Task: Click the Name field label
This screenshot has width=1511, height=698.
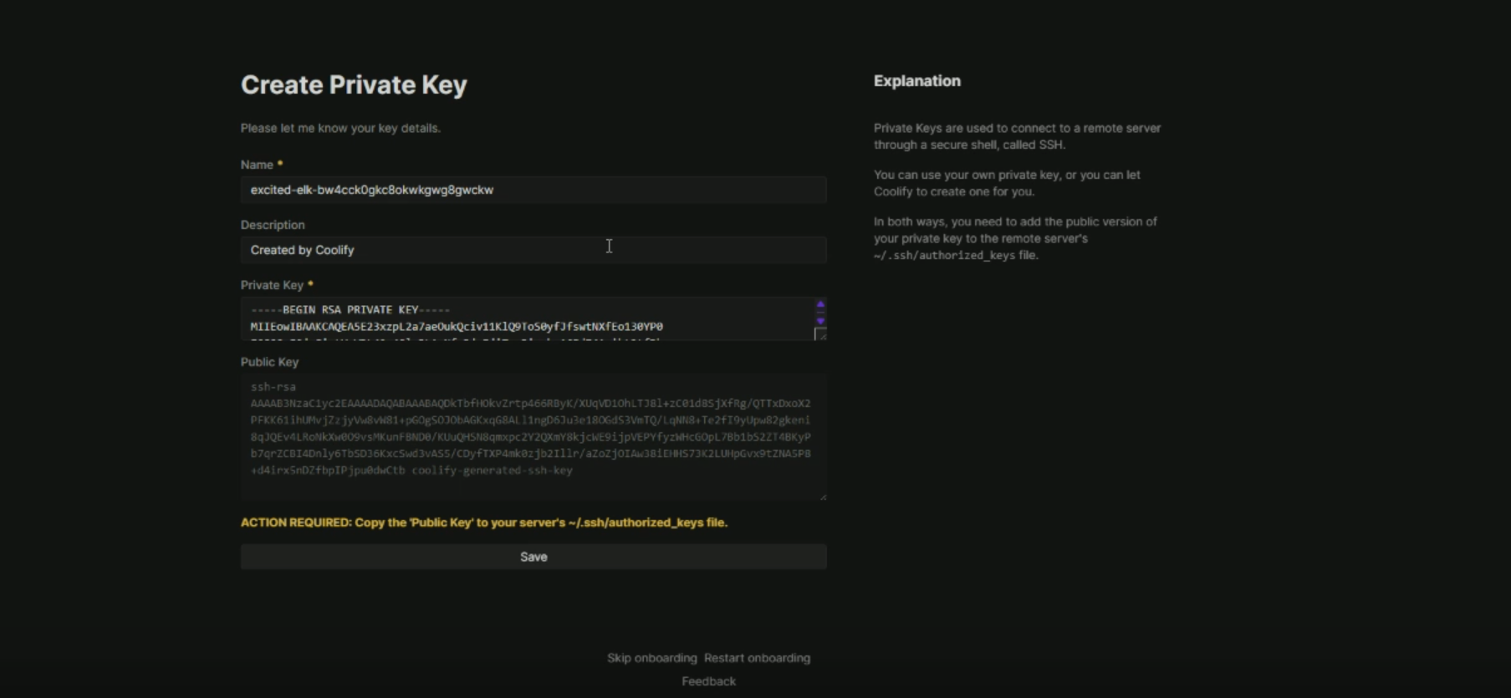Action: (257, 165)
